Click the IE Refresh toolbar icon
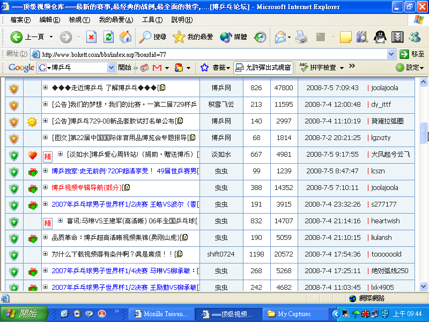This screenshot has width=429, height=322. click(x=108, y=37)
